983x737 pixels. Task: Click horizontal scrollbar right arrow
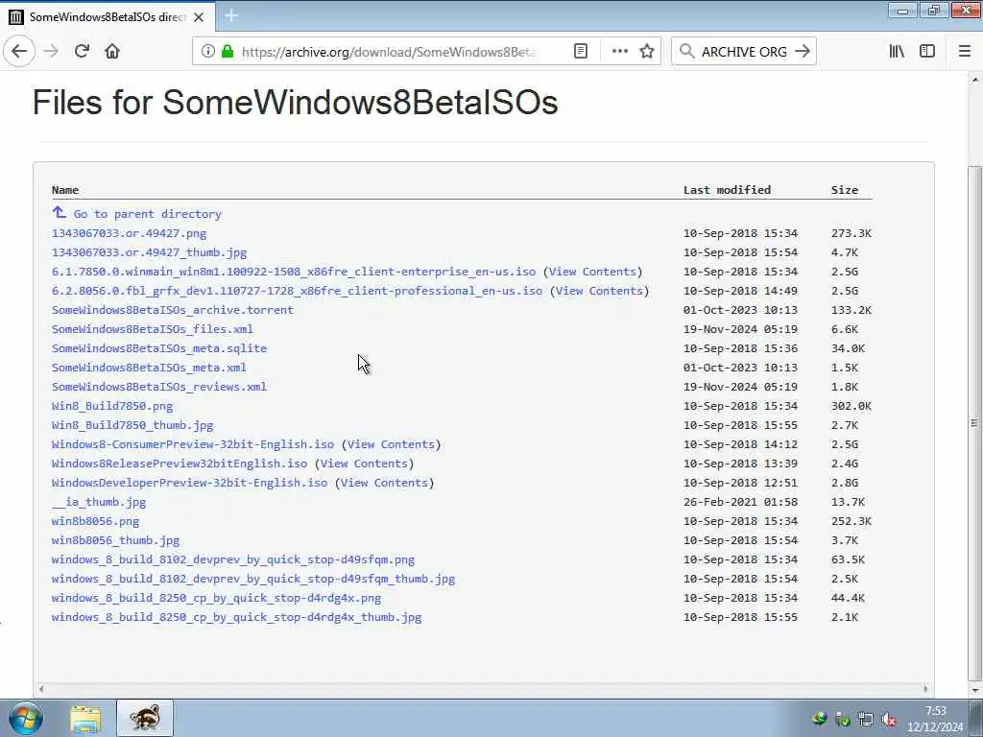[926, 689]
